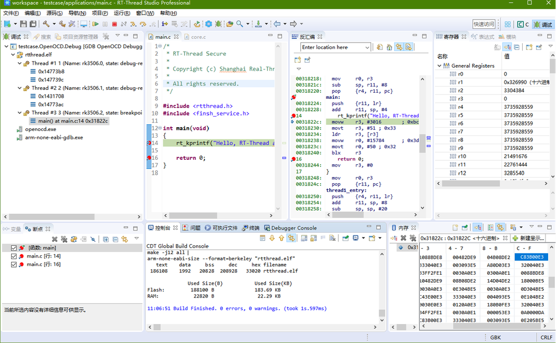Open the 运行(R) menu
This screenshot has width=556, height=343.
122,13
